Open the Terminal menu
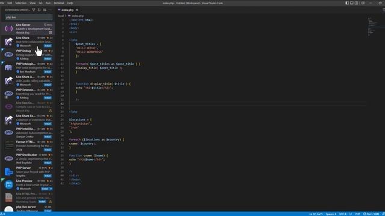 [x=59, y=3]
